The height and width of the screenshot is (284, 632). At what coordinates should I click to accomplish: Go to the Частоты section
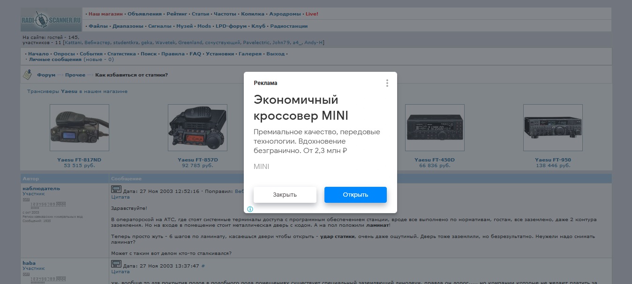[x=225, y=14]
